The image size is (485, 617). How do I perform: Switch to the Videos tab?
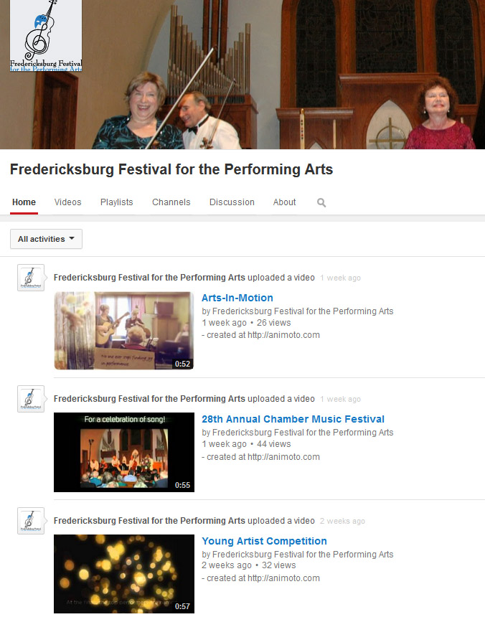point(67,202)
